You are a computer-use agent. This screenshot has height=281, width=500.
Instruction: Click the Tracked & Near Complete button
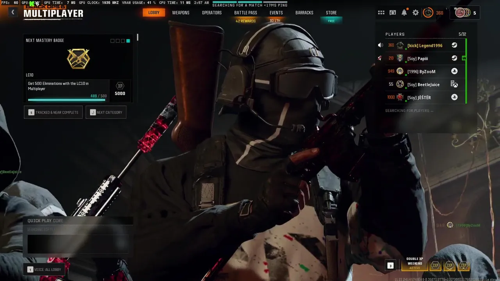pyautogui.click(x=53, y=112)
